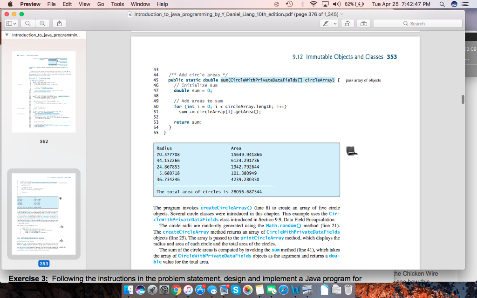The height and width of the screenshot is (298, 477).
Task: Zoom out using the magnifier minus icon
Action: (x=28, y=22)
